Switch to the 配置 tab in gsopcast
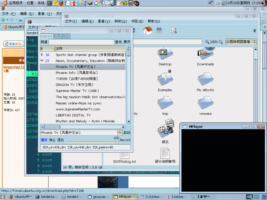This screenshot has width=267, height=200. tap(57, 36)
